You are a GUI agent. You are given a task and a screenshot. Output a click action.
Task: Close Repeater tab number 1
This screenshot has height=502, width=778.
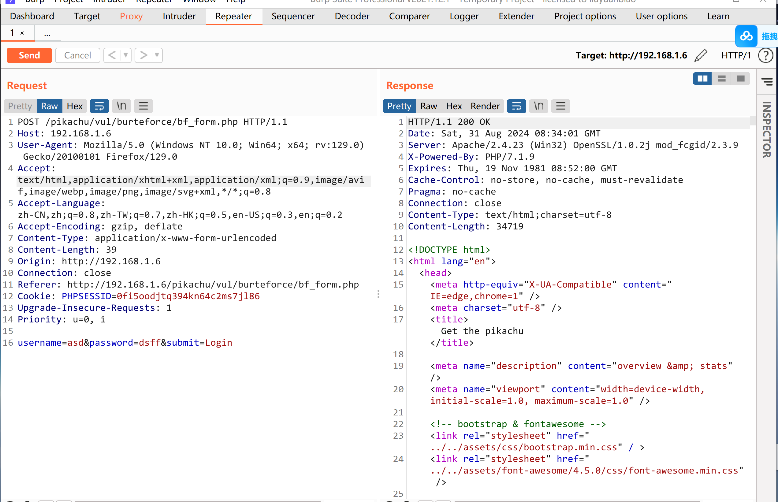coord(22,33)
